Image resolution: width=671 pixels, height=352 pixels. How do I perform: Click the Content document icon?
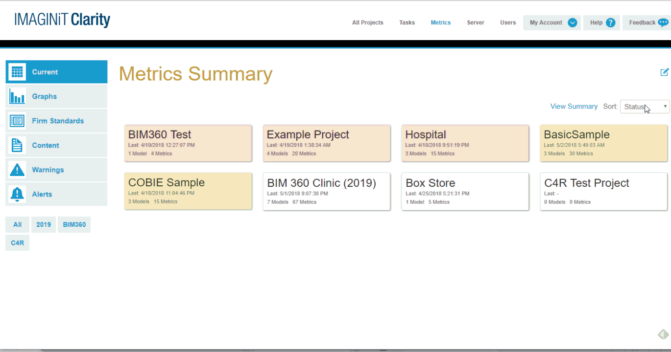tap(17, 145)
